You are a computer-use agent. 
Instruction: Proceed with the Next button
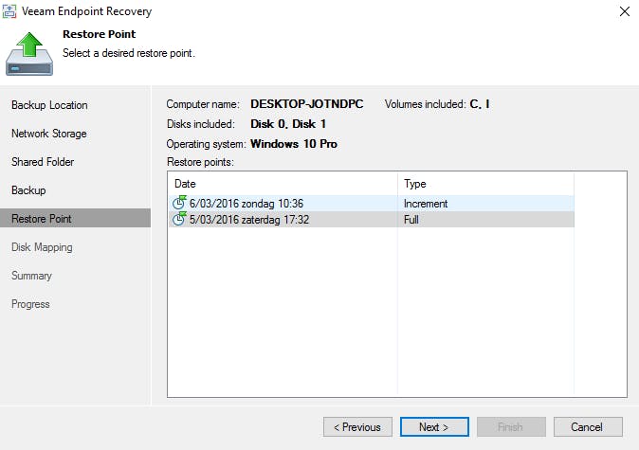[x=434, y=426]
